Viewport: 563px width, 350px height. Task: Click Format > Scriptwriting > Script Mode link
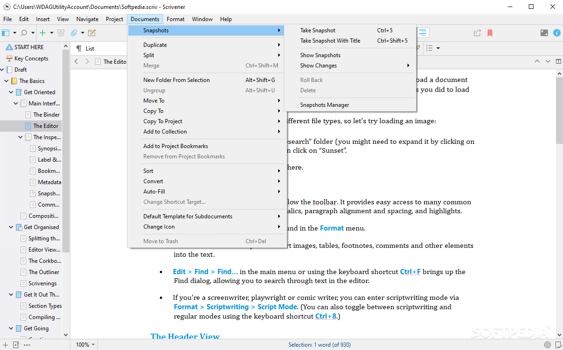pos(235,307)
